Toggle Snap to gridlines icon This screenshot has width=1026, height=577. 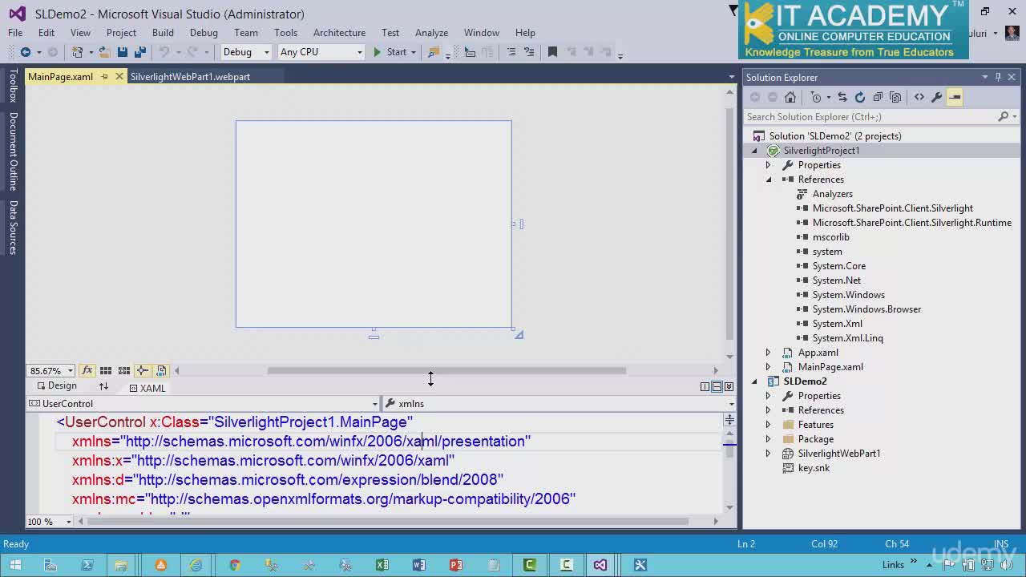[x=124, y=370]
